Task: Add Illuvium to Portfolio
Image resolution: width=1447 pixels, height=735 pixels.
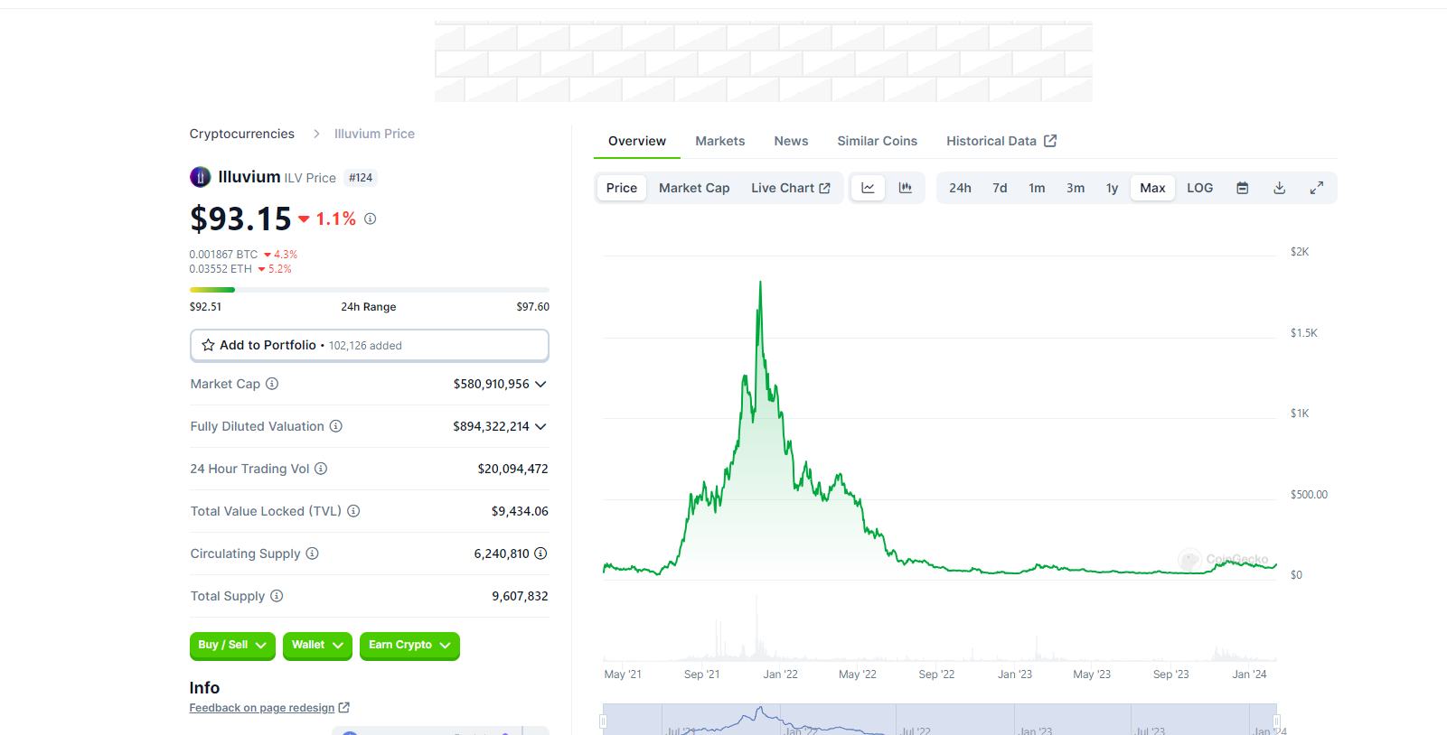Action: pos(369,345)
